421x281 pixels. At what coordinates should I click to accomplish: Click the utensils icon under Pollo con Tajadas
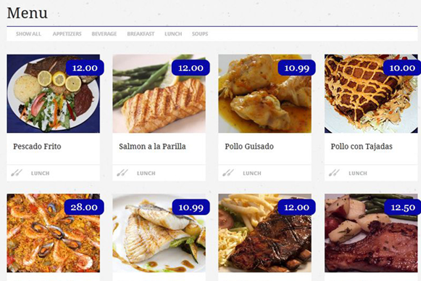pyautogui.click(x=334, y=173)
